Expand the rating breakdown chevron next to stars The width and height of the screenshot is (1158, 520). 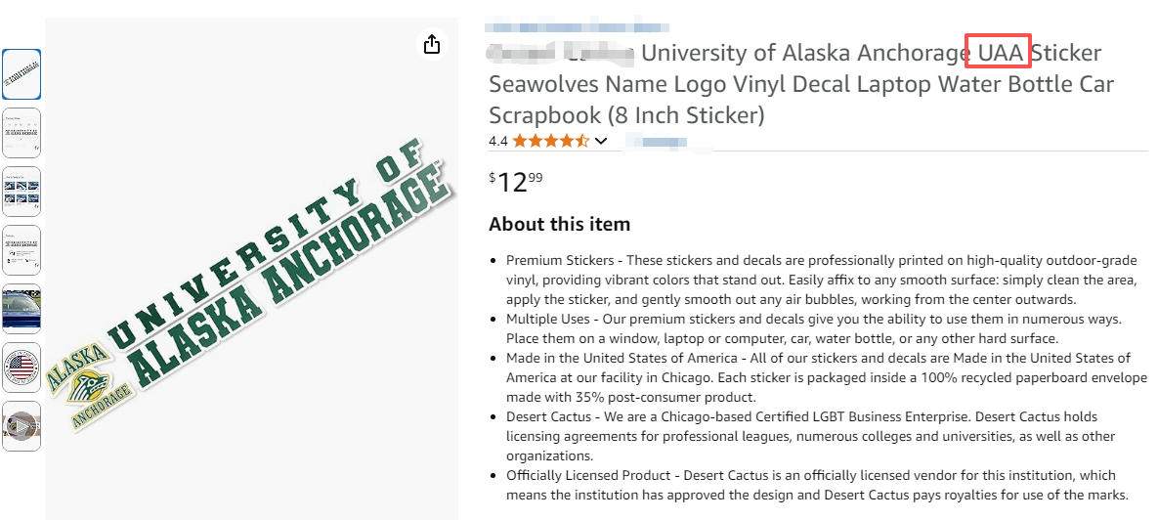[x=601, y=141]
